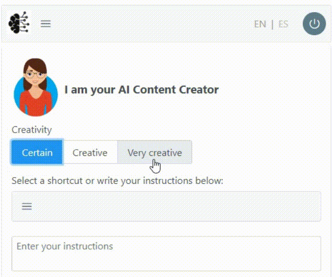Choose the Very creative option
The height and width of the screenshot is (277, 332).
[x=154, y=152]
